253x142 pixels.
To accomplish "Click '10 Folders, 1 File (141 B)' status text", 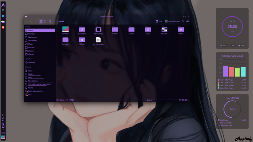I will pos(65,100).
